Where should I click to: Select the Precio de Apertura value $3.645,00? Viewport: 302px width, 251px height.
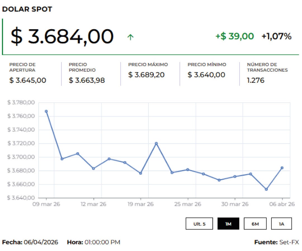[x=28, y=80]
